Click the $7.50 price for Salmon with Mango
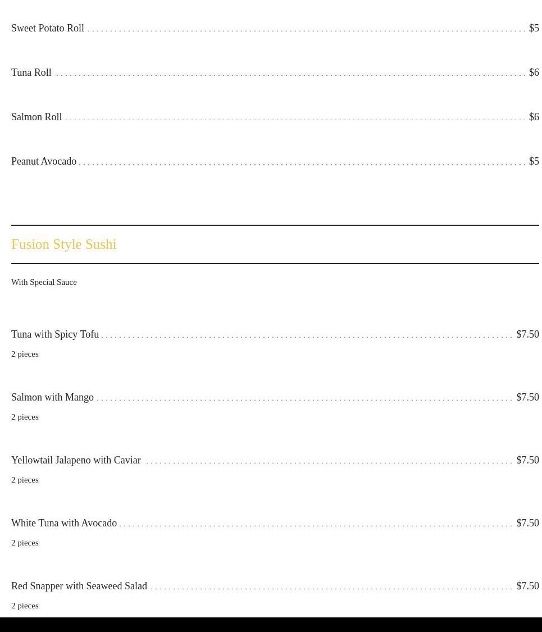The height and width of the screenshot is (632, 542). click(x=527, y=397)
